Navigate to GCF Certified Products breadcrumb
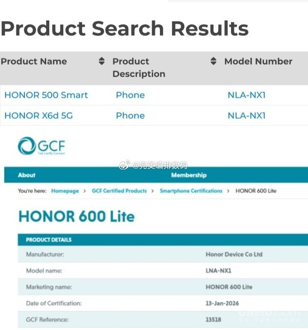Viewport: 308px width, 330px height. coord(119,191)
